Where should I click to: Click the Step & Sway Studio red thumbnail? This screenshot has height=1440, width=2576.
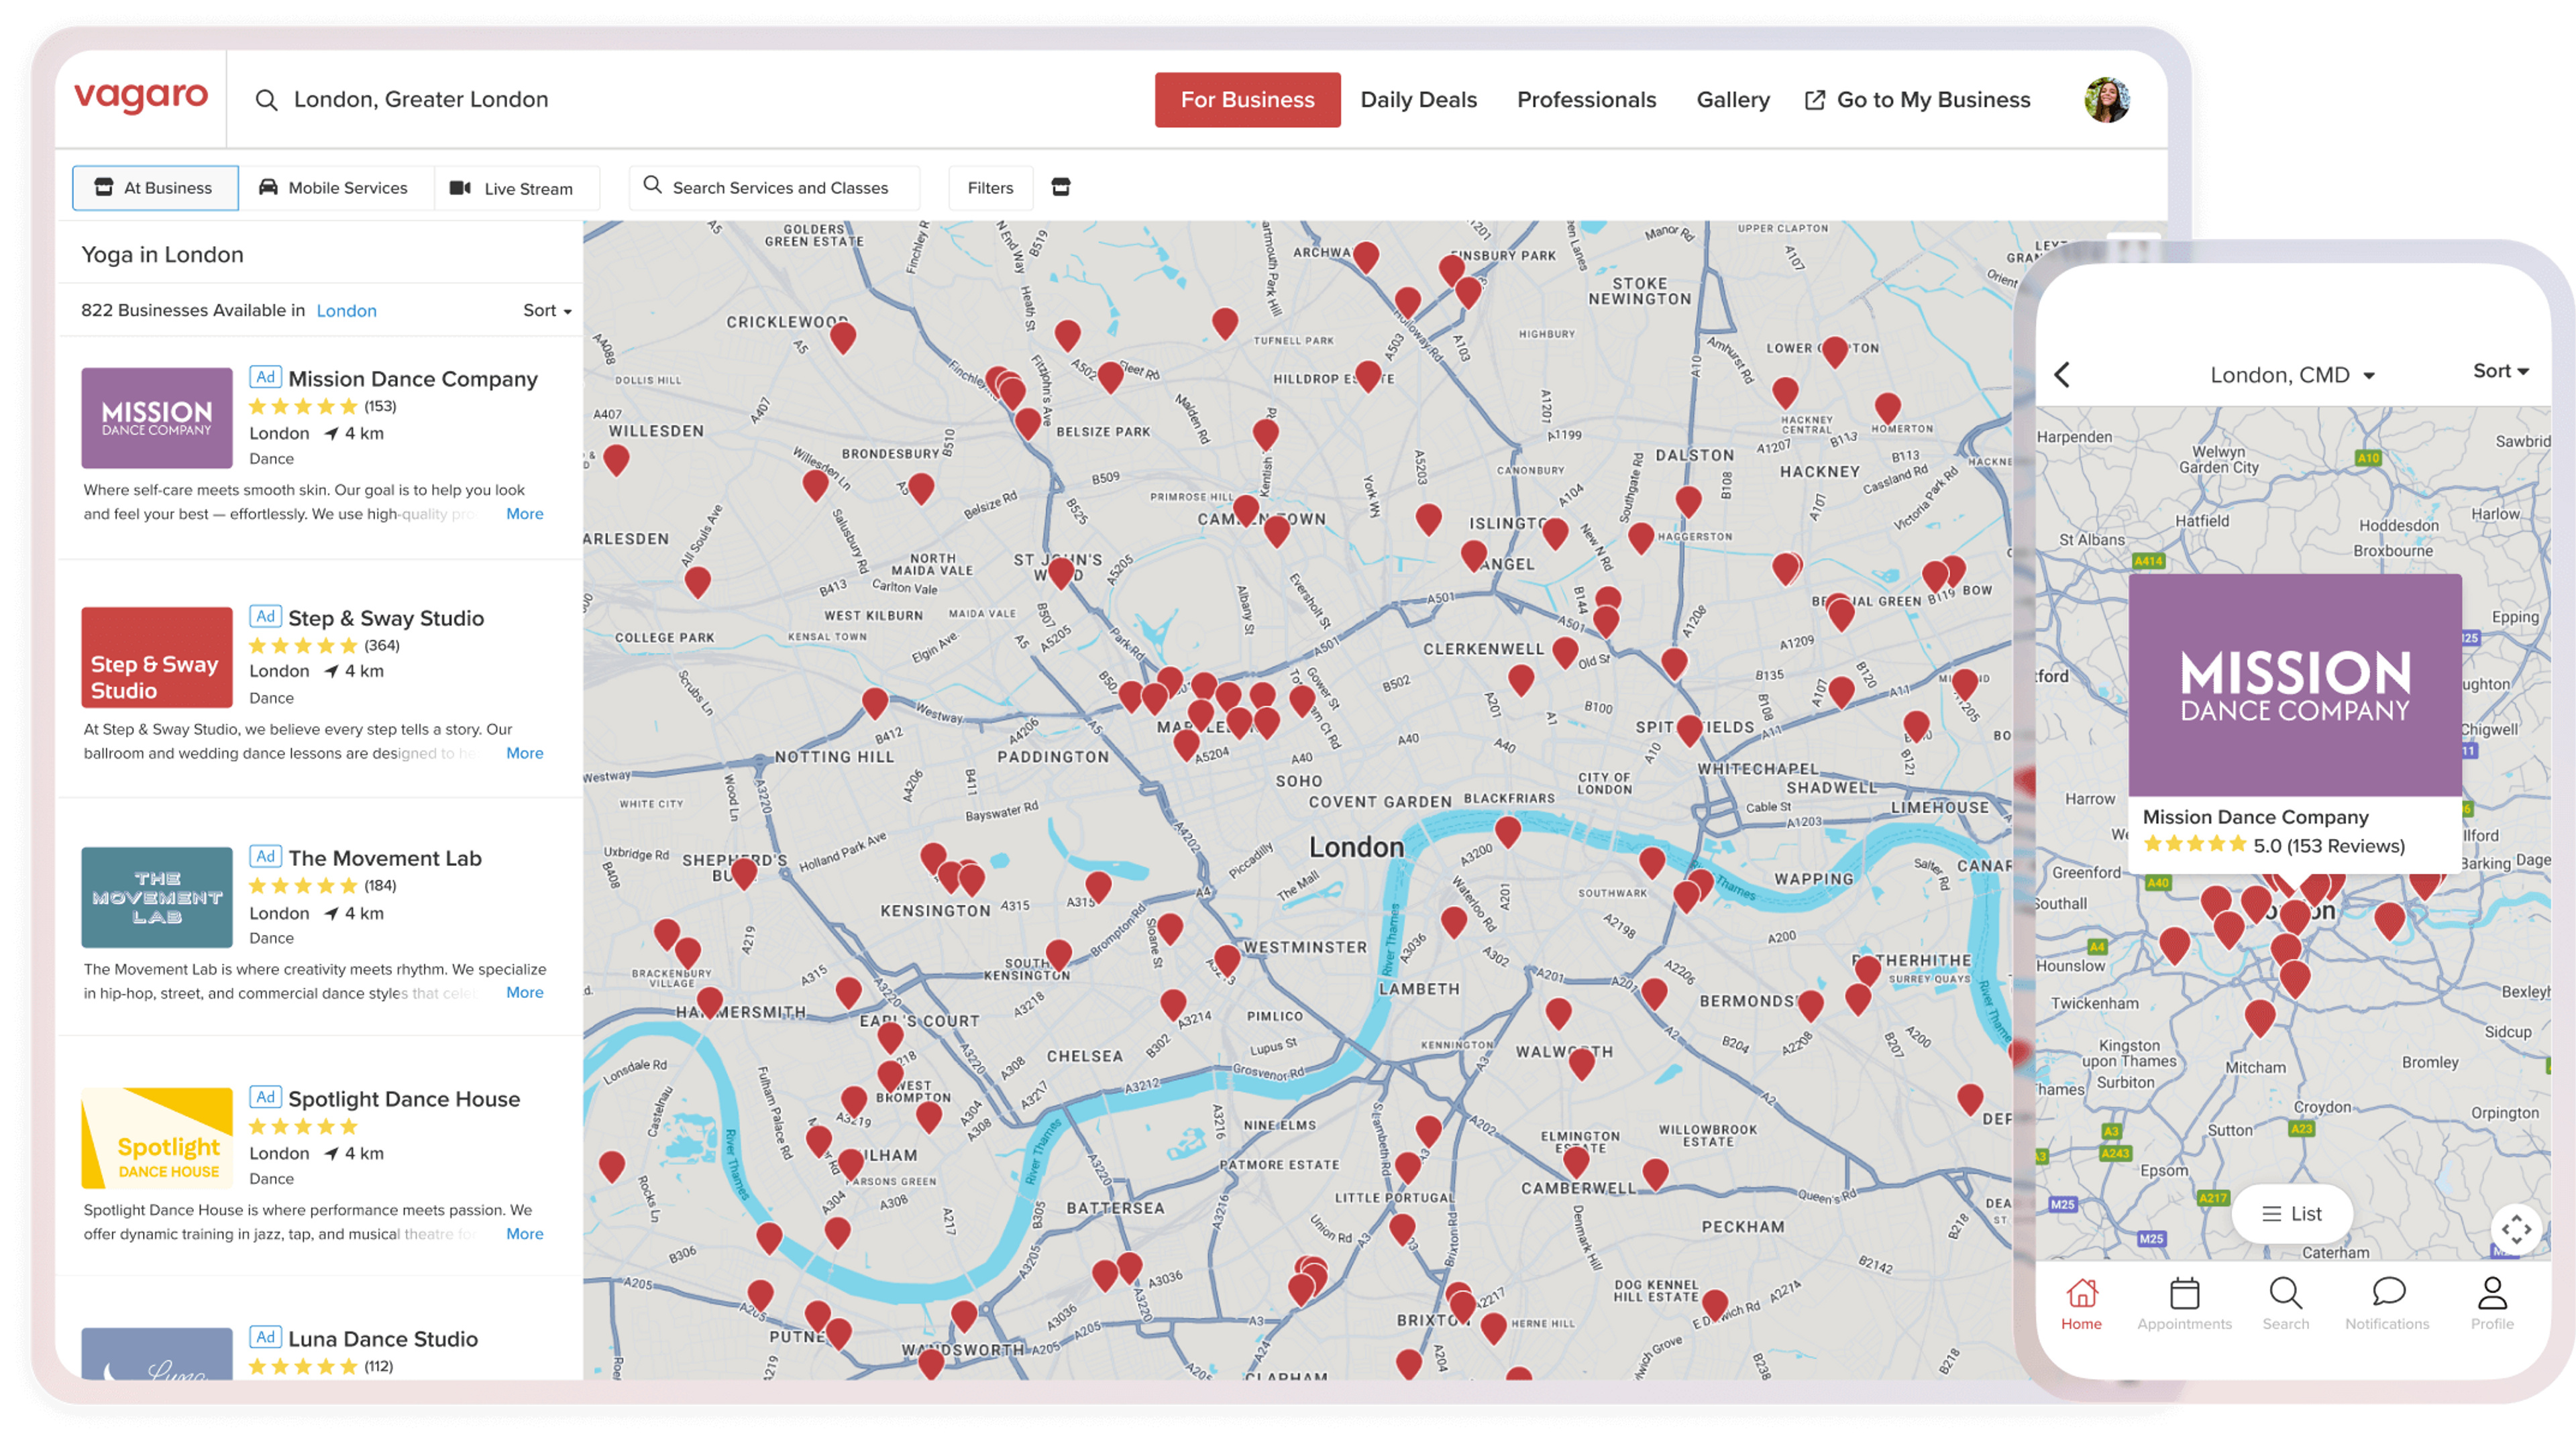(x=157, y=657)
